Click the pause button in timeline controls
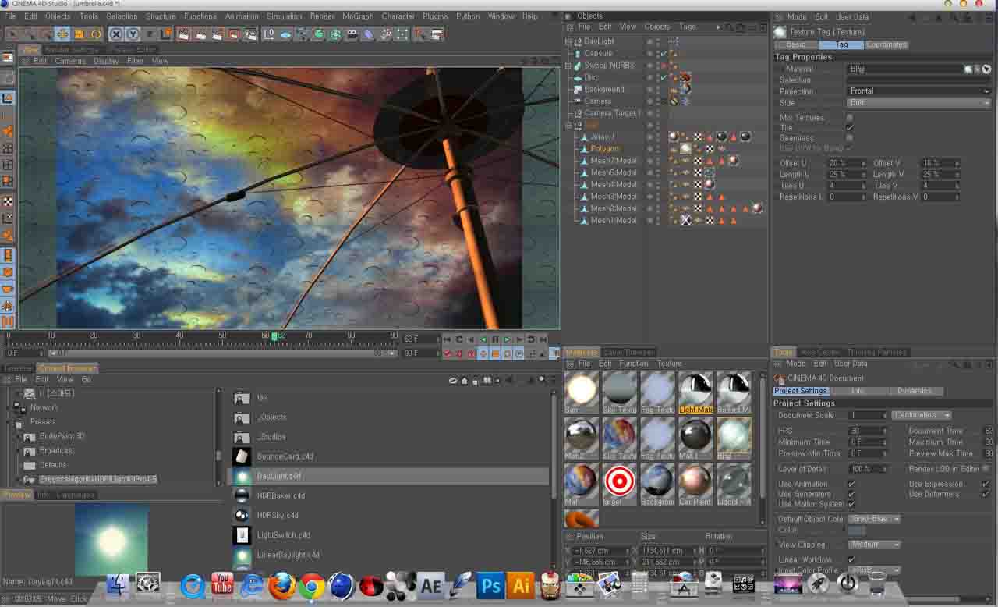The image size is (998, 607). [495, 339]
